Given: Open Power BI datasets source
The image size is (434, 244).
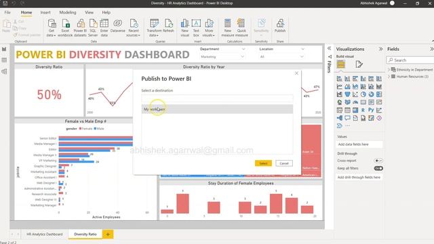Looking at the screenshot, I should [x=80, y=28].
